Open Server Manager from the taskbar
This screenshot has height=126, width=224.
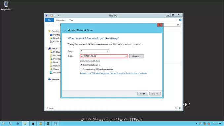coord(11,124)
